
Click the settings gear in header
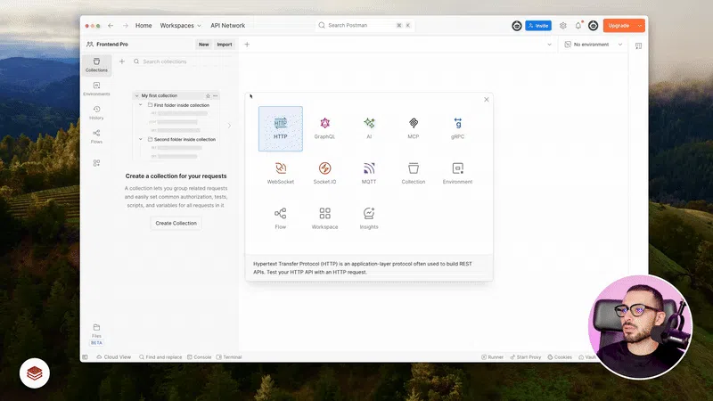pos(563,26)
